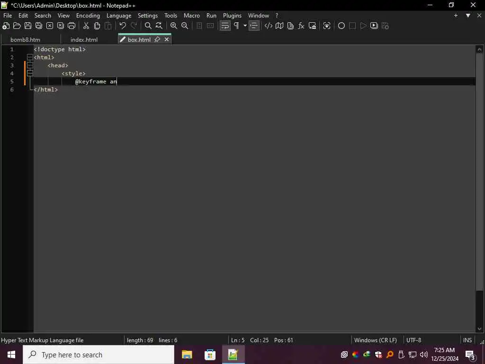Open the Document List panel icon
The width and height of the screenshot is (485, 364).
click(290, 26)
